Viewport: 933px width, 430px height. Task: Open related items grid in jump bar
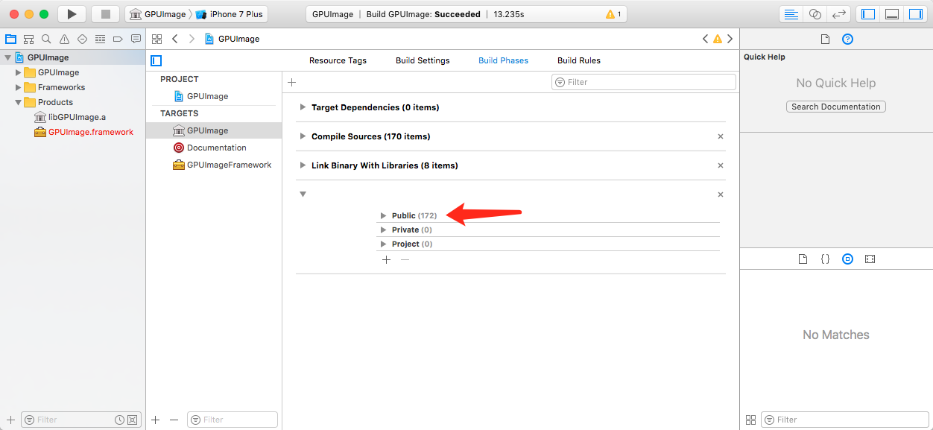[156, 39]
